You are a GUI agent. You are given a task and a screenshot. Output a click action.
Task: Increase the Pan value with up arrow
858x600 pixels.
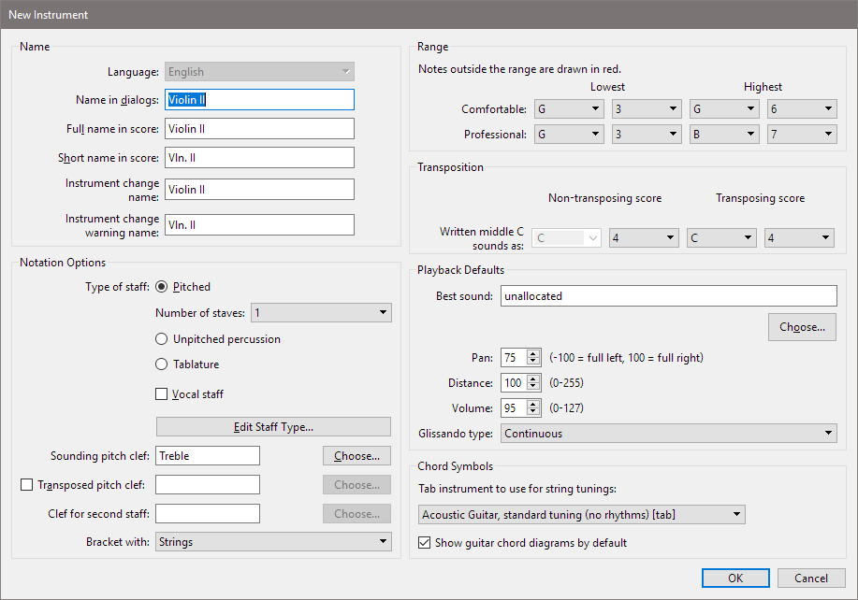point(533,353)
